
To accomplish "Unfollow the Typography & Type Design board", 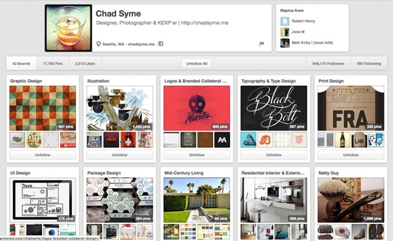I will (274, 155).
